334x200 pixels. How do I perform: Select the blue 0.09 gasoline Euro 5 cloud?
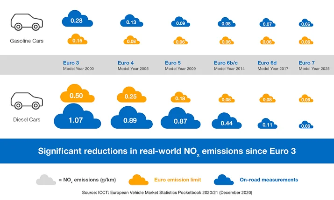(180, 22)
